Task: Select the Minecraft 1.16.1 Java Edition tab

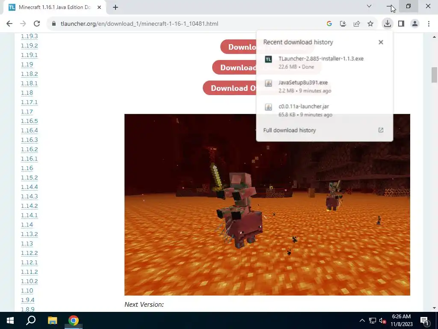Action: pos(55,8)
